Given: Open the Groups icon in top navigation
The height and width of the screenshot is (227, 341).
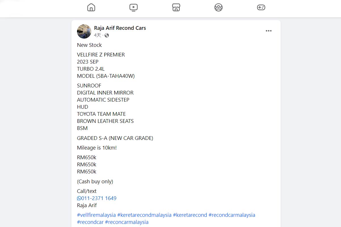Looking at the screenshot, I should [x=218, y=7].
